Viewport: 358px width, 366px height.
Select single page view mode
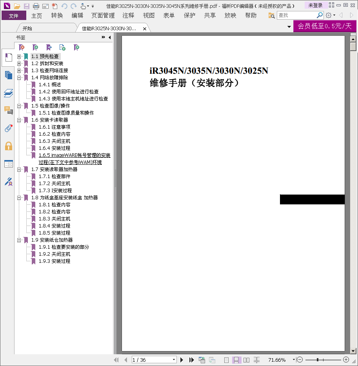click(x=226, y=360)
